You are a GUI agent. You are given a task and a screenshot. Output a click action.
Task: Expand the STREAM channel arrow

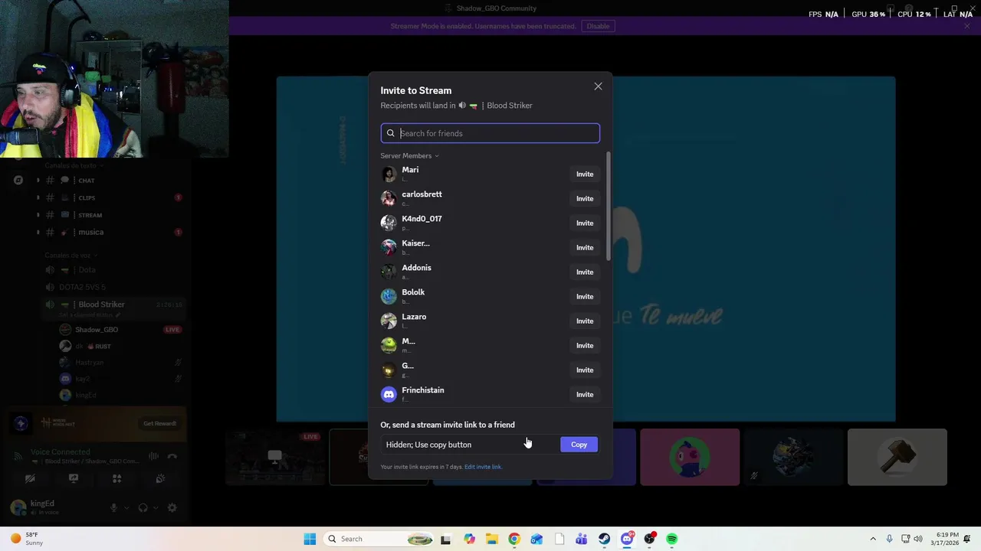pos(38,215)
